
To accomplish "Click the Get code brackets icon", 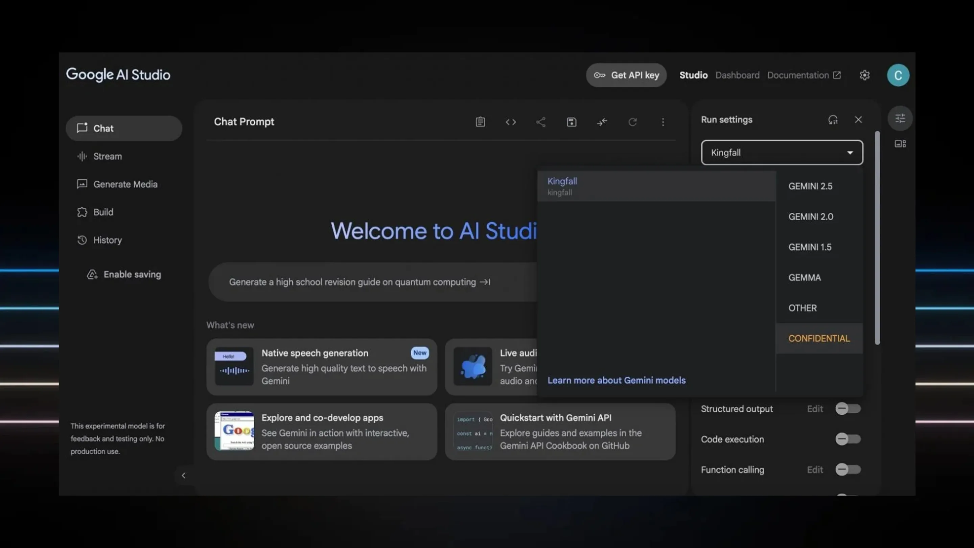I will point(511,122).
